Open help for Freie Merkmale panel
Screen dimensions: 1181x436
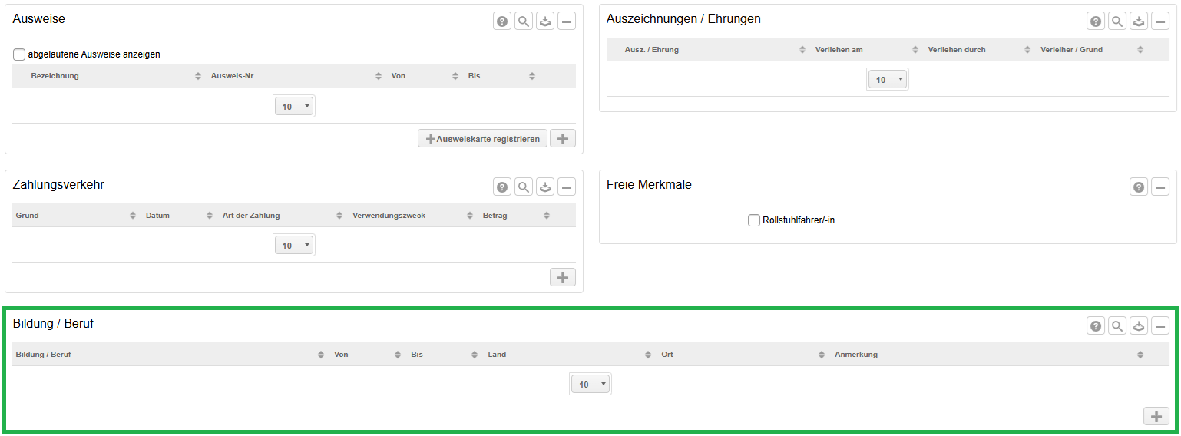1139,187
